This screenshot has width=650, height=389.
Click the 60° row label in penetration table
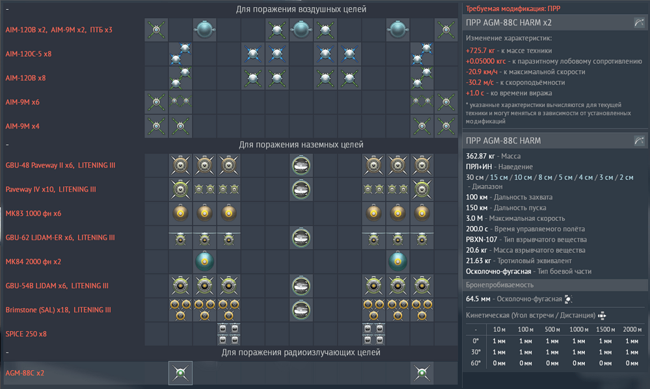pyautogui.click(x=476, y=363)
